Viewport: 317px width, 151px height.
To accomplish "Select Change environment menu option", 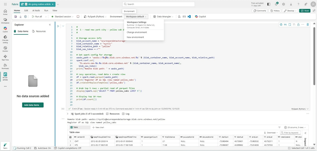I will click(137, 32).
